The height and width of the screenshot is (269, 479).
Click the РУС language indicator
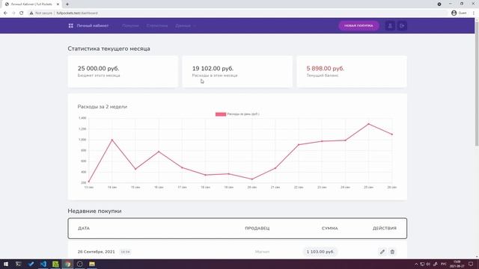[444, 264]
